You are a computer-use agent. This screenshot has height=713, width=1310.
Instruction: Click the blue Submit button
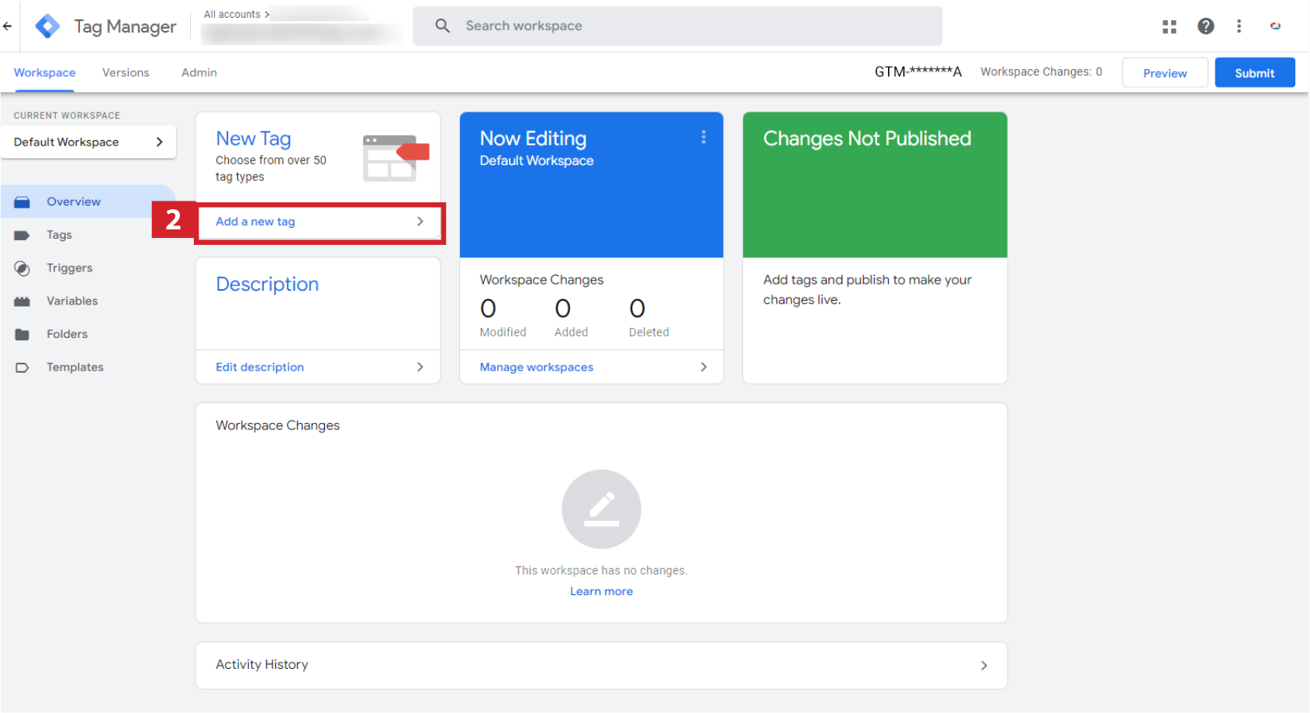[x=1254, y=73]
